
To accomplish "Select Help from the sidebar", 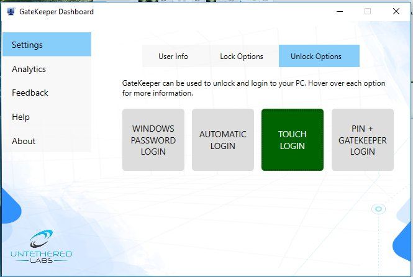I will click(47, 117).
